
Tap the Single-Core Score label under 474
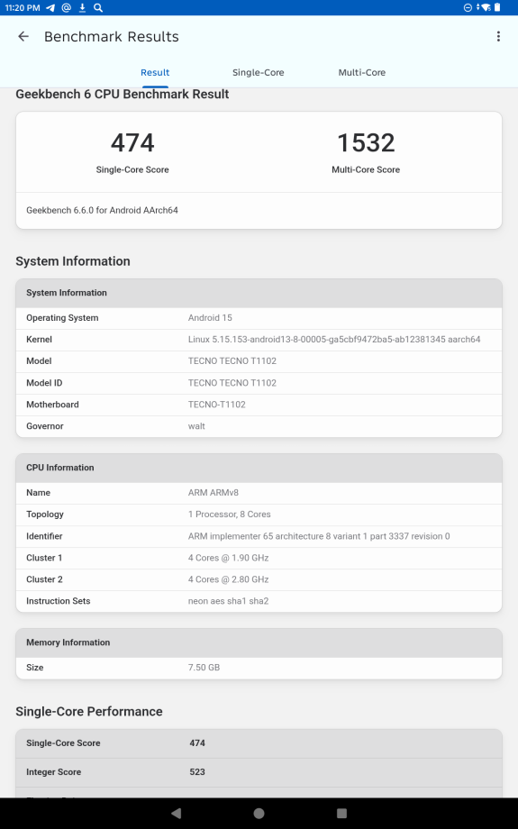tap(132, 169)
